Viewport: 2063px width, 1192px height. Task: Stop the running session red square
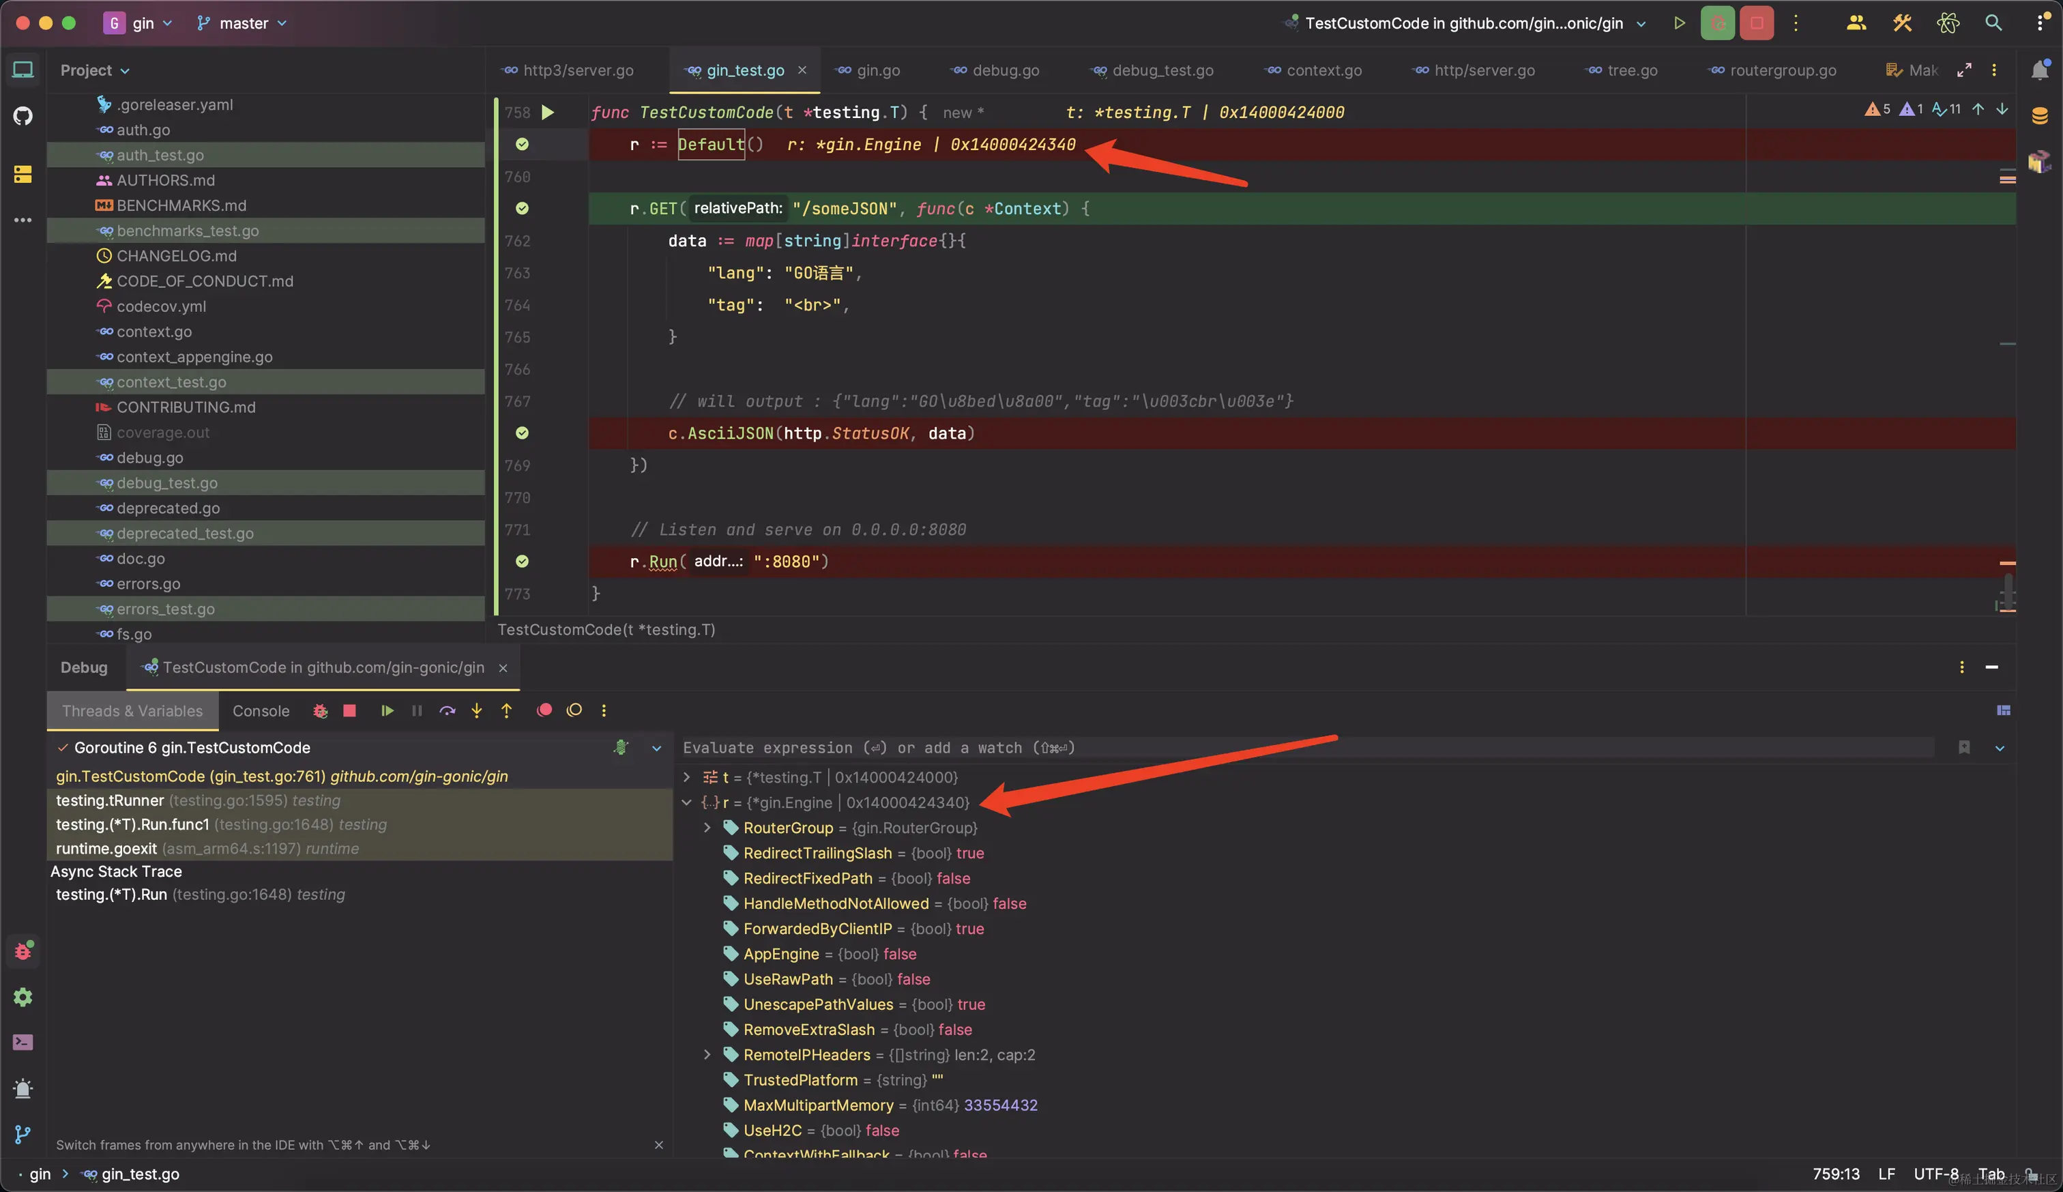click(x=1757, y=23)
